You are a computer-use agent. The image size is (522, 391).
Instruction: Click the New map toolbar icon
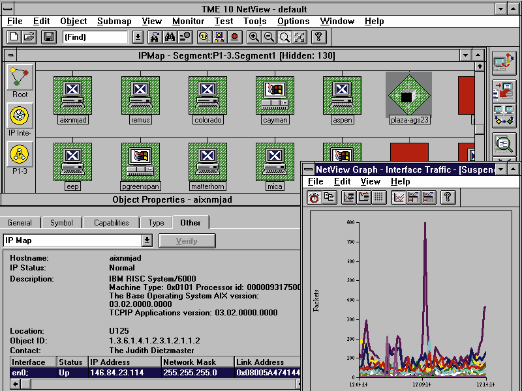pos(14,37)
